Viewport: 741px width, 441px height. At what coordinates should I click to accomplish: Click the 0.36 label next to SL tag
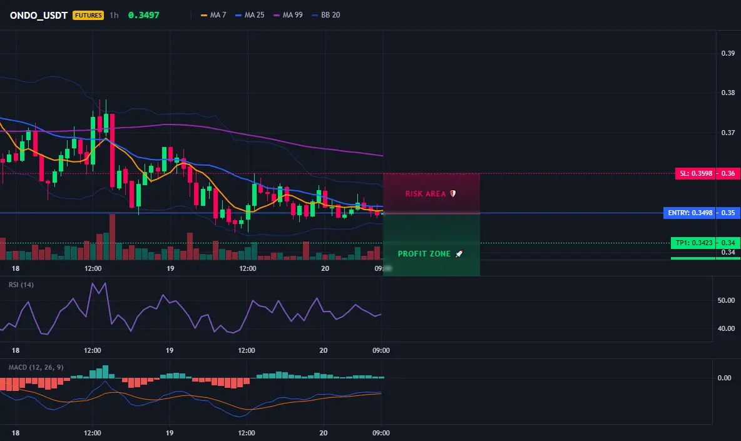coord(728,173)
